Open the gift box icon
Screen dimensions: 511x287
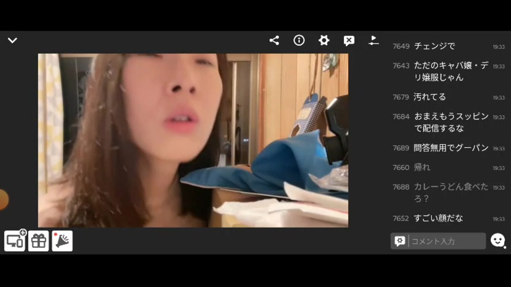point(38,241)
